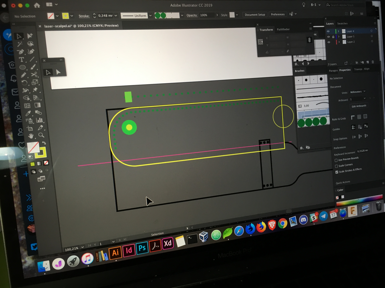This screenshot has width=385, height=288.
Task: Click the Show Grid icon
Action: coord(359,117)
